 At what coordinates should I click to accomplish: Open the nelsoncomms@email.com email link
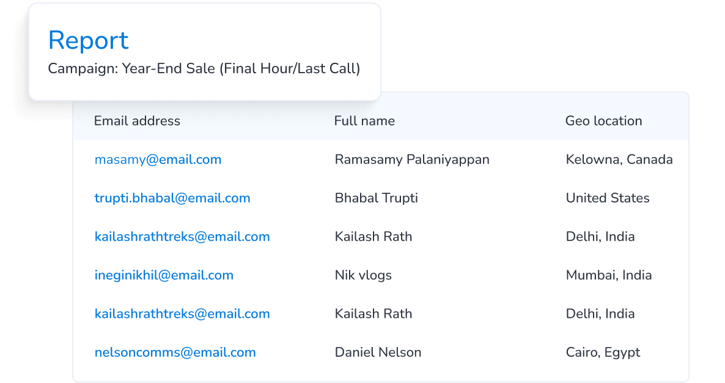175,353
